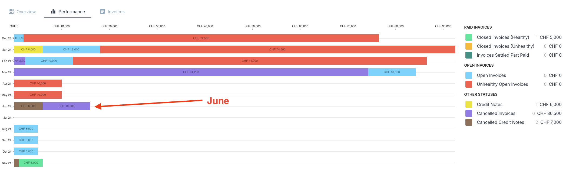Expand the OPEN INVOICES section header

(x=478, y=65)
